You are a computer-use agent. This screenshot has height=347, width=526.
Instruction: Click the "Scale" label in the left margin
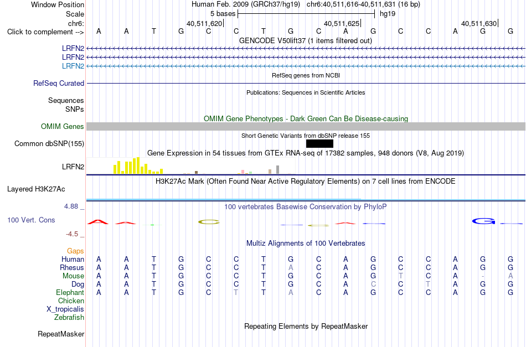[x=75, y=14]
